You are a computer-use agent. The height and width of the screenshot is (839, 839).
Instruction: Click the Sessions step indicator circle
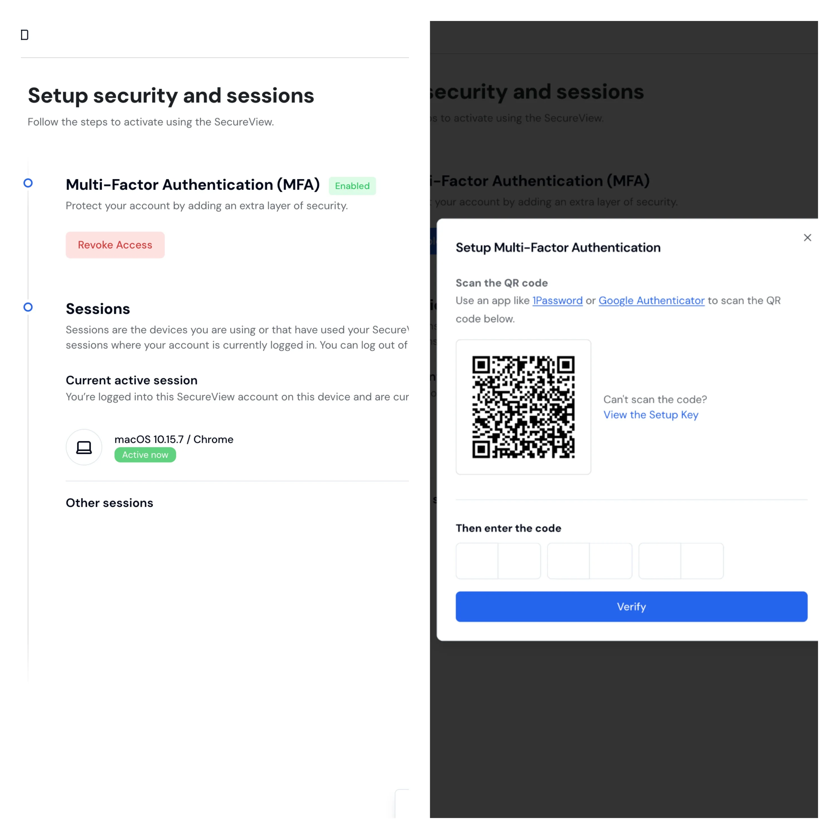pos(28,307)
